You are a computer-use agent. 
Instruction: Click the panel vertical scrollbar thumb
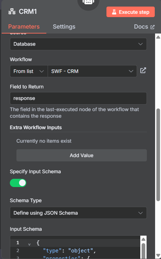pyautogui.click(x=158, y=154)
